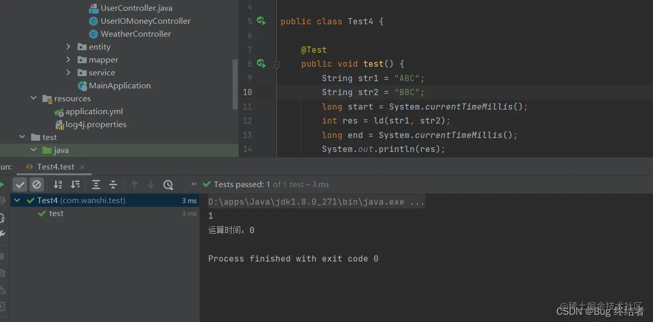Click wrench settings icon in run sidebar
The image size is (653, 322).
[x=3, y=234]
